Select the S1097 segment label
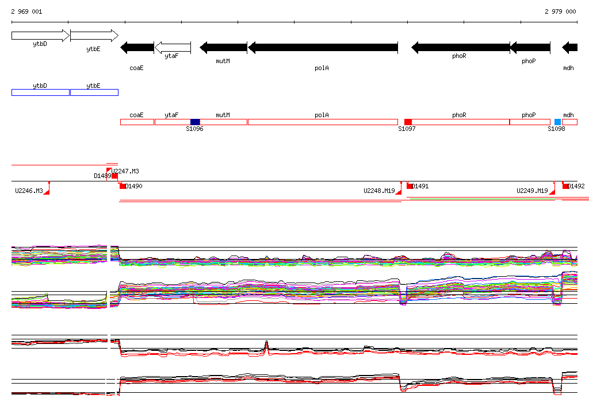This screenshot has width=589, height=410. (x=407, y=129)
